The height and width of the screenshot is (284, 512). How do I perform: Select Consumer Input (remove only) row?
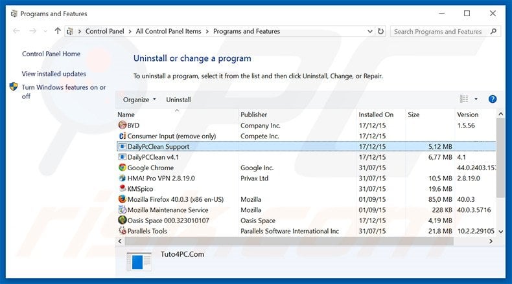pos(306,136)
